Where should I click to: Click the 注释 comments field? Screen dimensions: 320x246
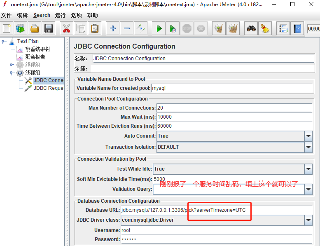[203, 69]
